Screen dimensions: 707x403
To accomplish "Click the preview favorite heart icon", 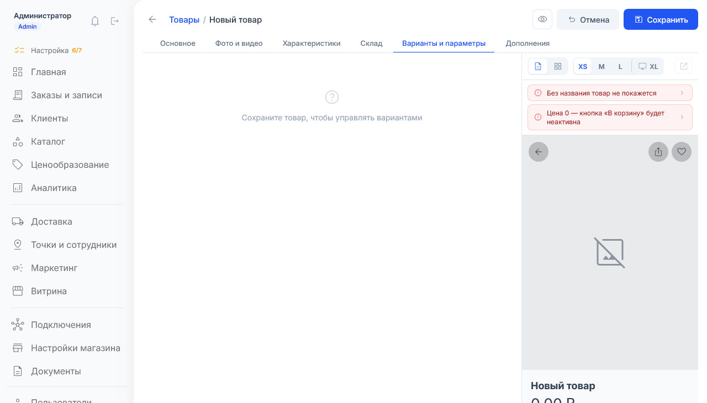I will pyautogui.click(x=682, y=152).
